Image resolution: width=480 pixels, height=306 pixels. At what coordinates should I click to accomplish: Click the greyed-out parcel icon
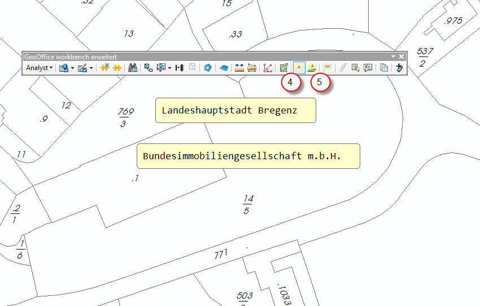click(x=192, y=67)
